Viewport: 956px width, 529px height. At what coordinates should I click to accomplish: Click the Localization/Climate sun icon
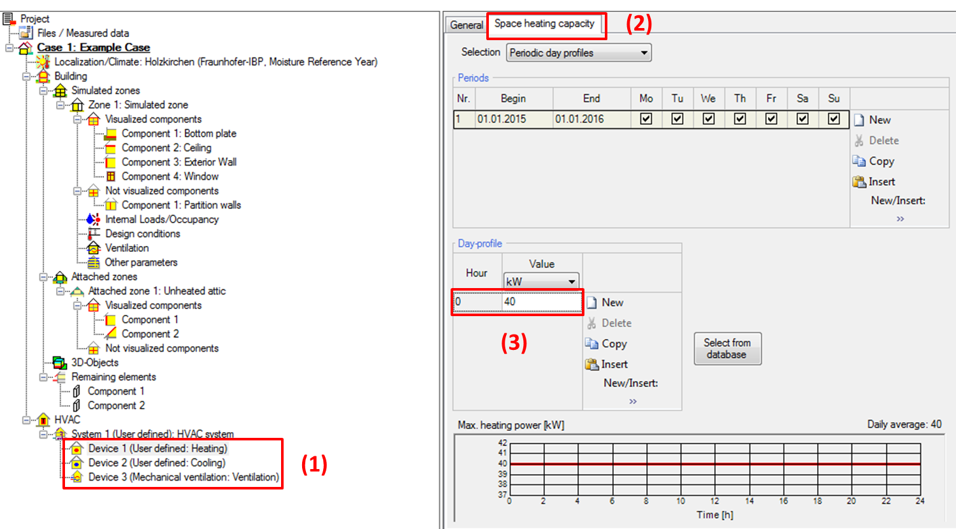(x=43, y=62)
